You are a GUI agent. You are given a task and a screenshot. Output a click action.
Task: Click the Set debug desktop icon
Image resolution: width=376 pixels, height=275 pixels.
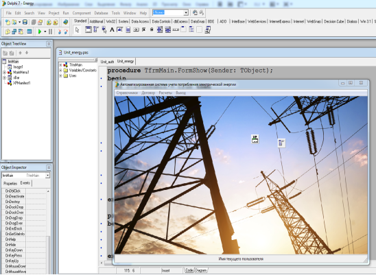click(202, 12)
